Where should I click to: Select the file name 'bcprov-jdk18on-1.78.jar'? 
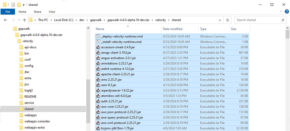(x=117, y=128)
